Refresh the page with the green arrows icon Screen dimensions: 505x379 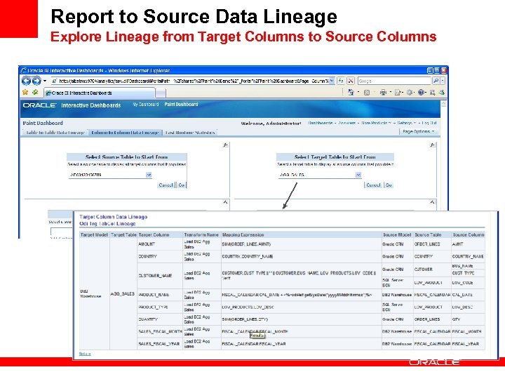point(341,81)
